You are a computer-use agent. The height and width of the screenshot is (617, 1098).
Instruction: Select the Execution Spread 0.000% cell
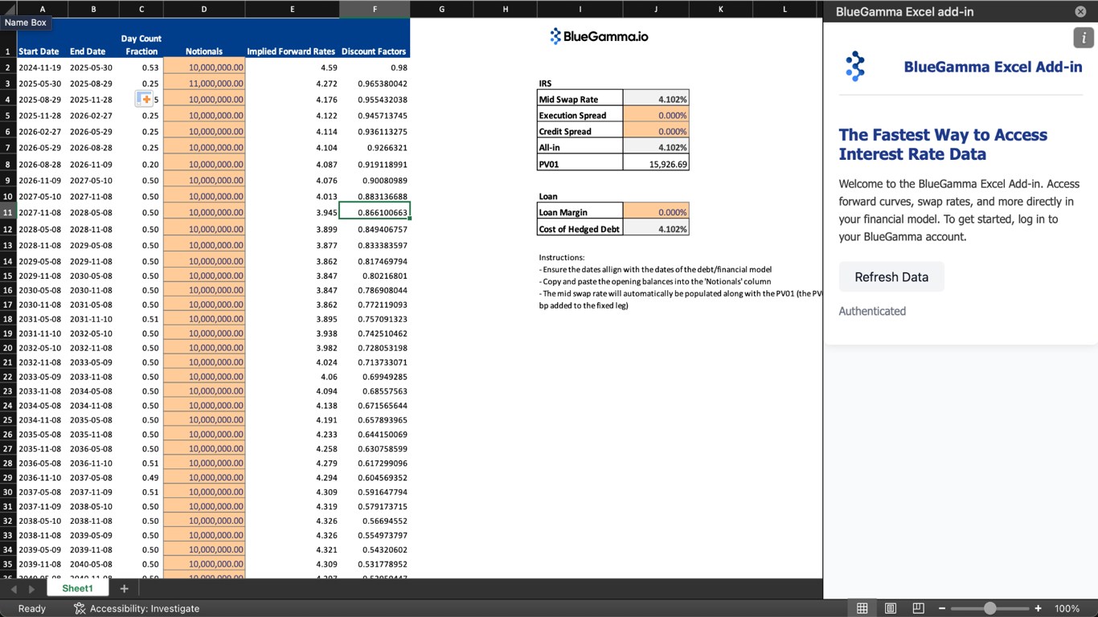[656, 115]
